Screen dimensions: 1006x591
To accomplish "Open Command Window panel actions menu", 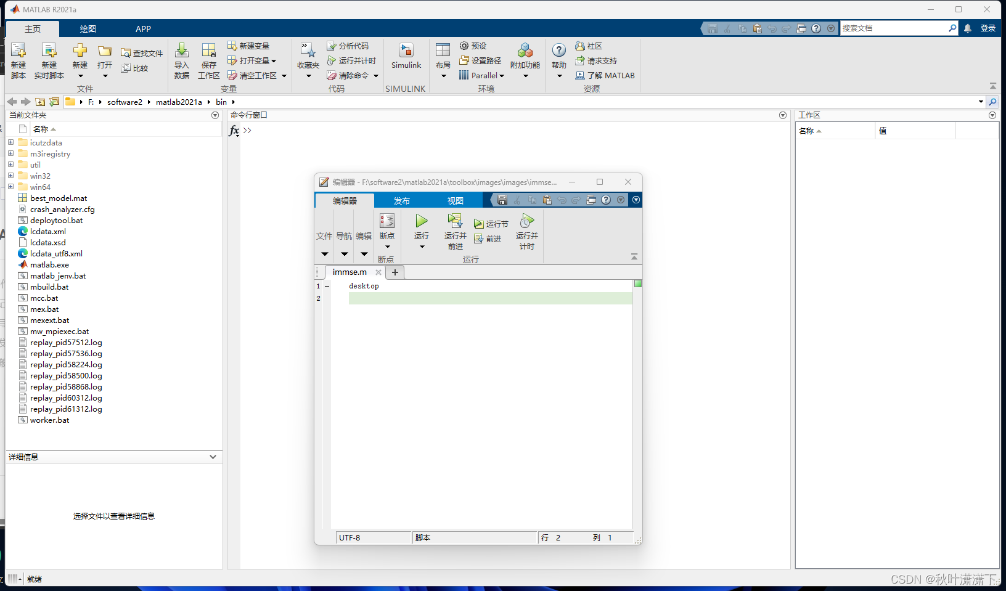I will 783,115.
